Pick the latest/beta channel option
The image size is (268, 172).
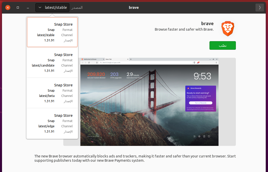click(x=52, y=93)
